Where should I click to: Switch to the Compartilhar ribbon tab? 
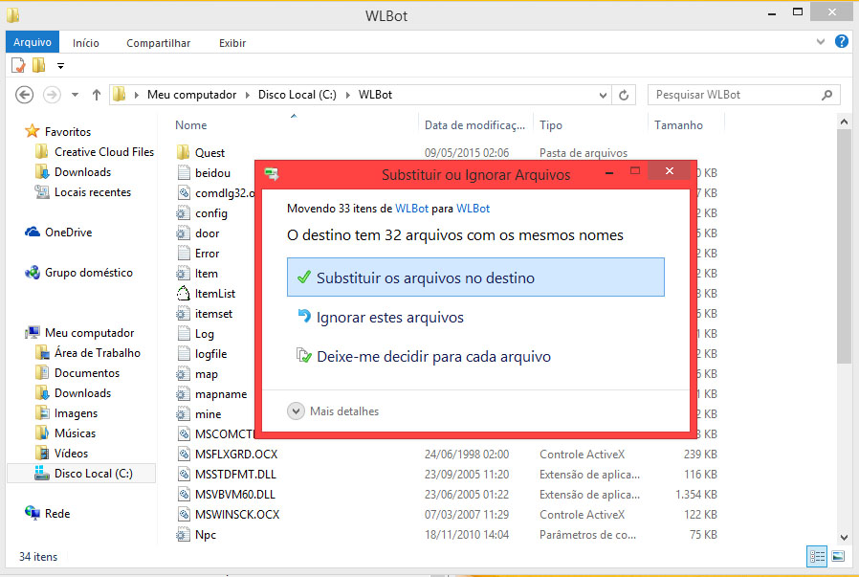(158, 43)
